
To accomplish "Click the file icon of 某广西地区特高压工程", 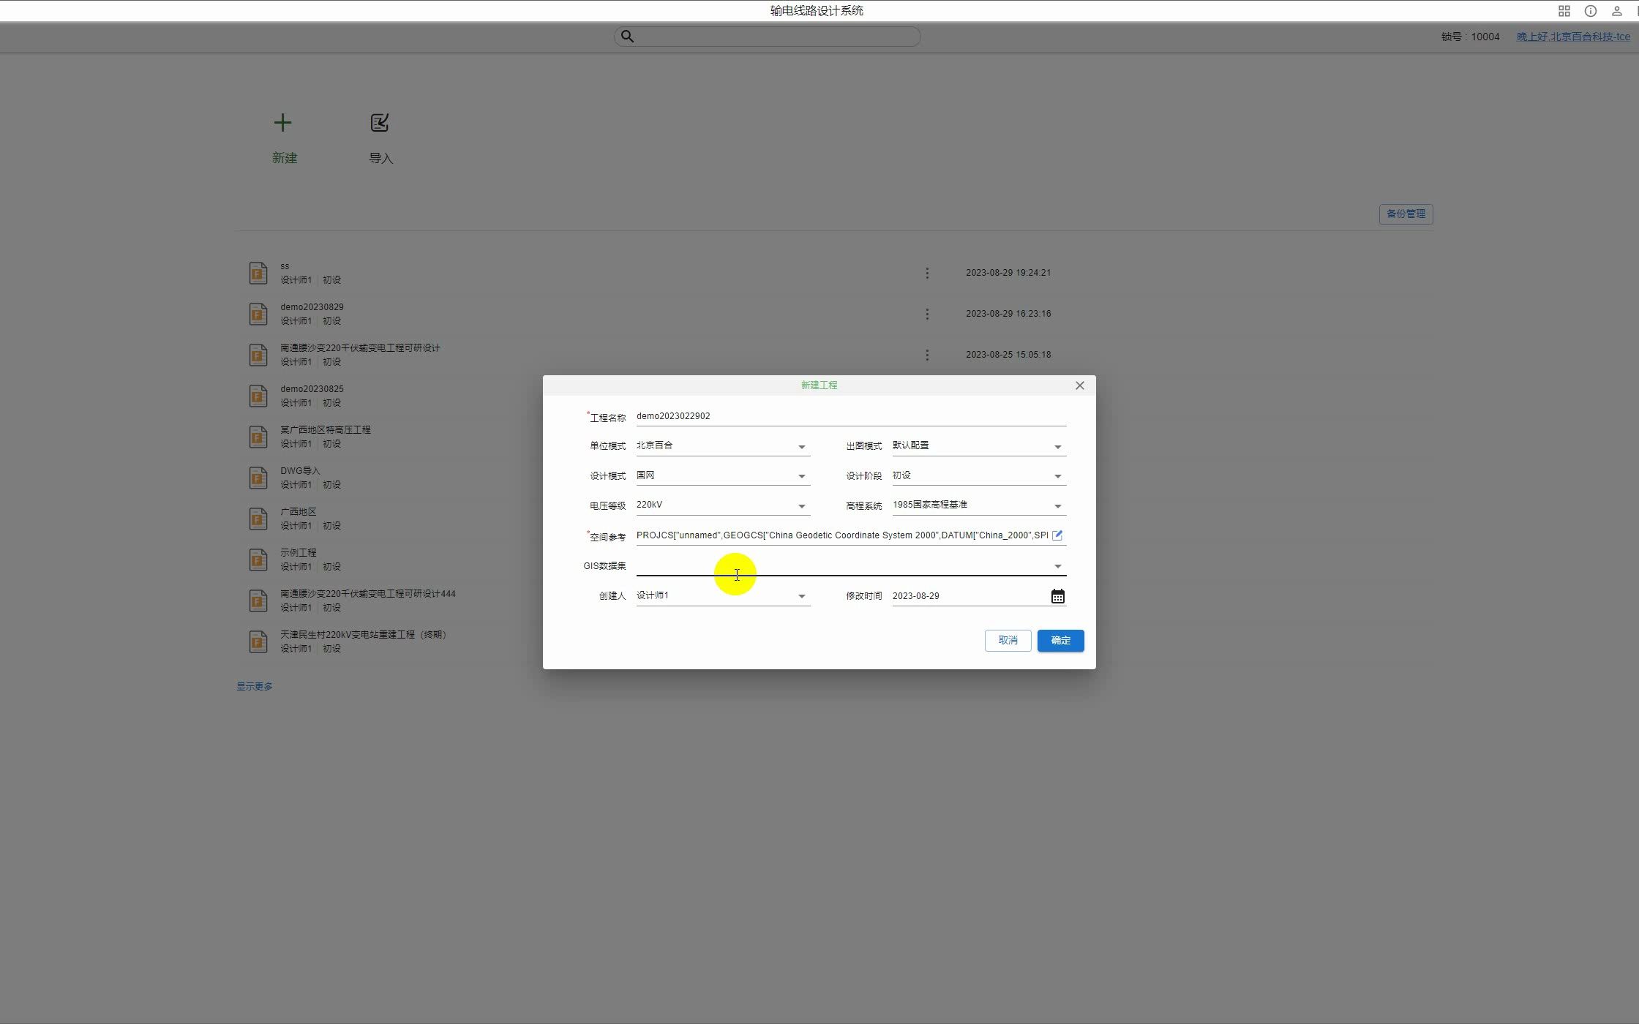I will (x=258, y=437).
